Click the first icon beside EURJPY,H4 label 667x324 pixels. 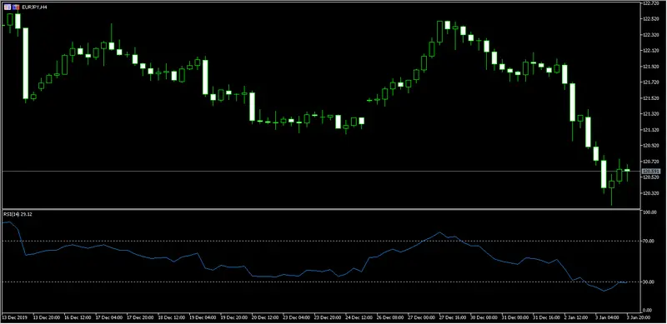pos(8,7)
